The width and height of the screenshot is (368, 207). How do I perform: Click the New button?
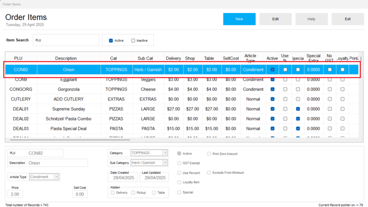click(x=239, y=19)
